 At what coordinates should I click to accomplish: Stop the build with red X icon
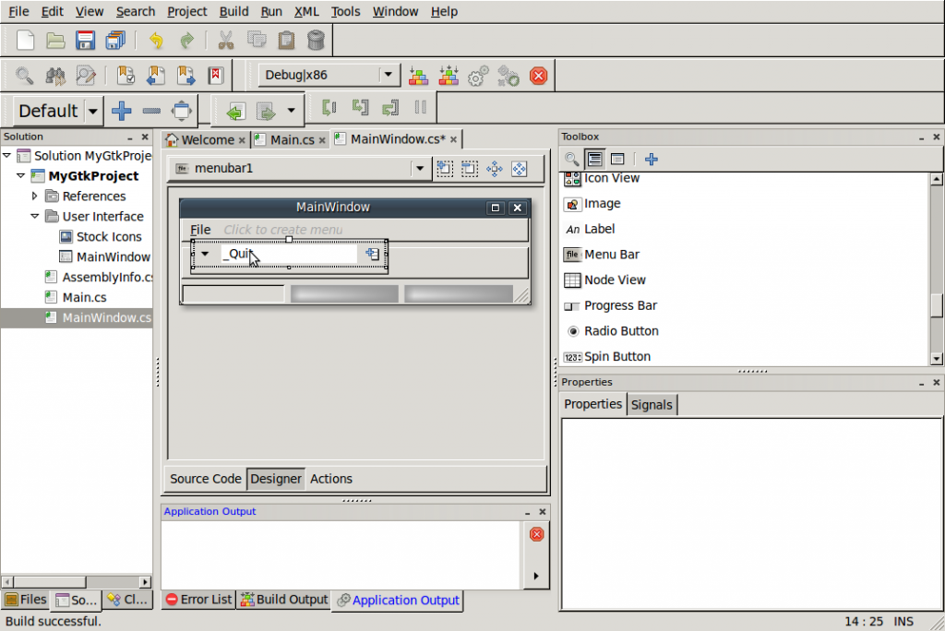click(538, 76)
